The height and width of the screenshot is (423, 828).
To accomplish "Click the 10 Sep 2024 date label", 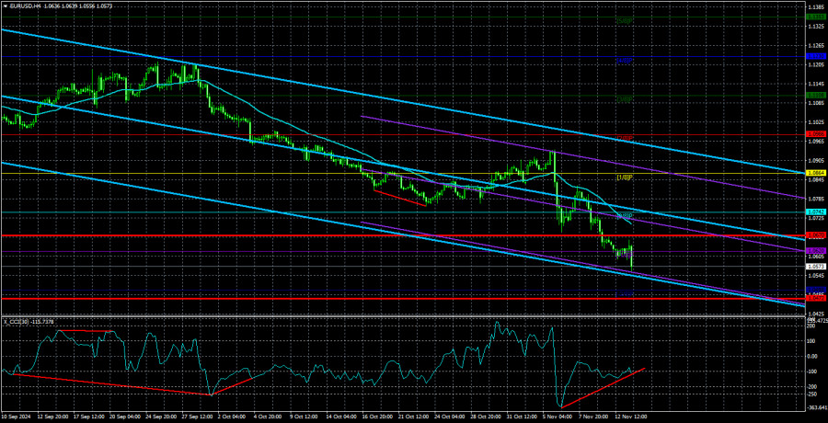I will click(14, 415).
